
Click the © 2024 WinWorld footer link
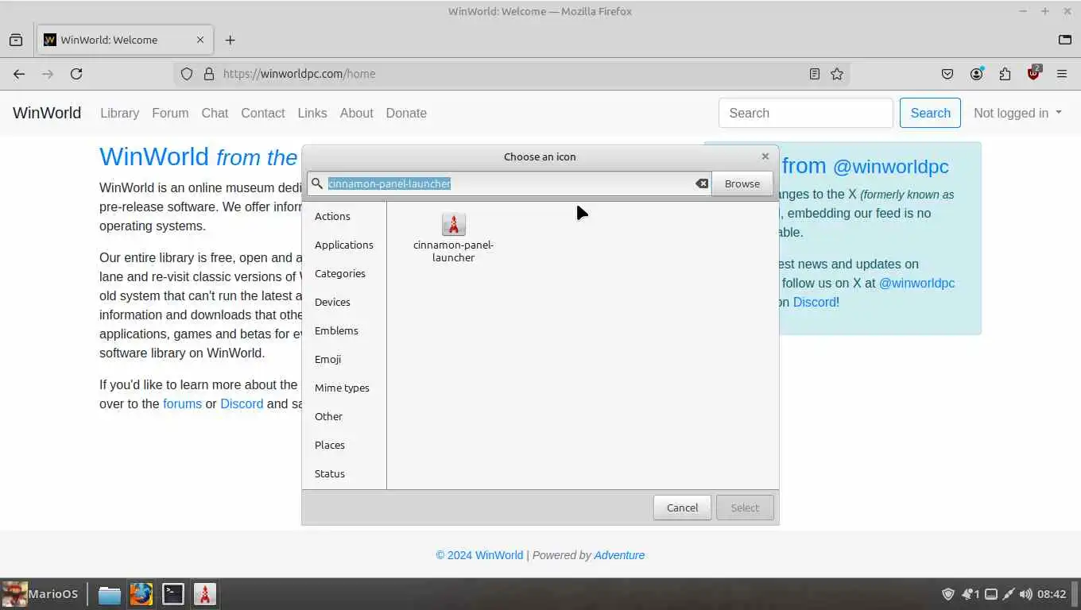(479, 555)
